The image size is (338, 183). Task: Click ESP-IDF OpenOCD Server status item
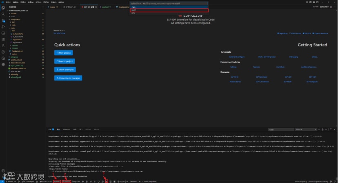tap(318, 181)
